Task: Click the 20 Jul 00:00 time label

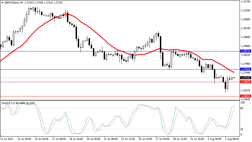Action: (93, 139)
